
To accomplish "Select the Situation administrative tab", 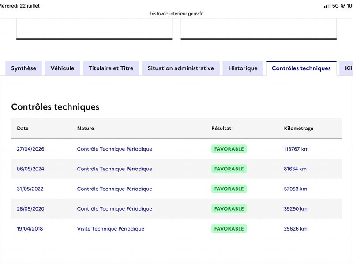I will point(181,68).
